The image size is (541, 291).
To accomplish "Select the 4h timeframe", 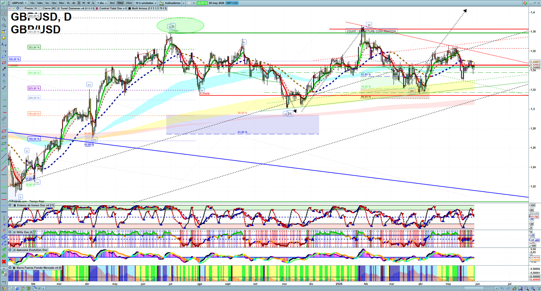I will pos(74,3).
